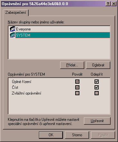Viewport: 118px width, 142px height.
Task: Click the Odepřít column header
Action: tap(97, 74)
